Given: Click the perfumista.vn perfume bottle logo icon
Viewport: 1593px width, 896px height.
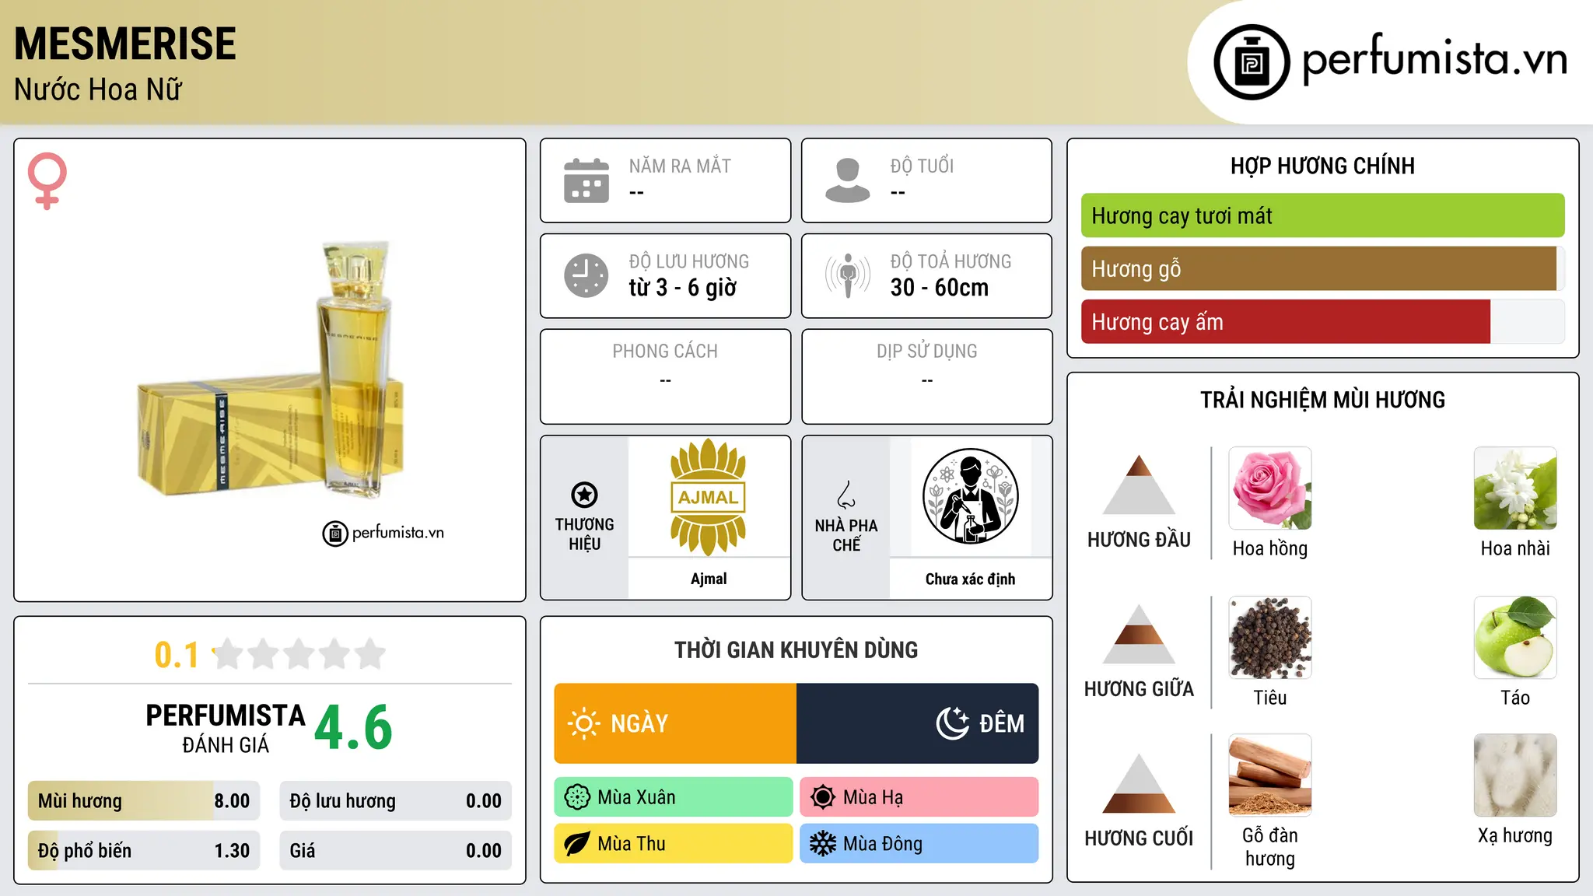Looking at the screenshot, I should coord(1252,62).
